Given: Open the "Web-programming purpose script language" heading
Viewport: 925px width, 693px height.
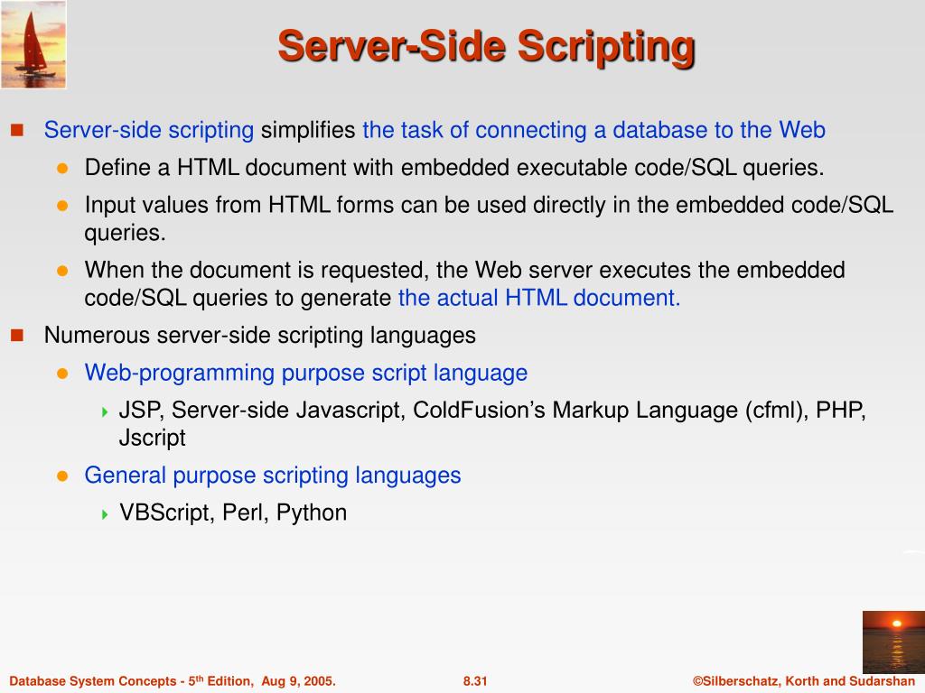Looking at the screenshot, I should (305, 373).
